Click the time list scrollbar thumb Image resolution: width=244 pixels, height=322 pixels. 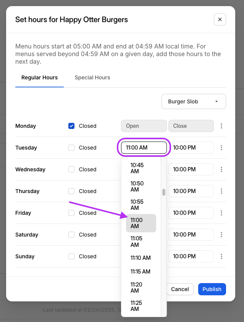coord(164,192)
